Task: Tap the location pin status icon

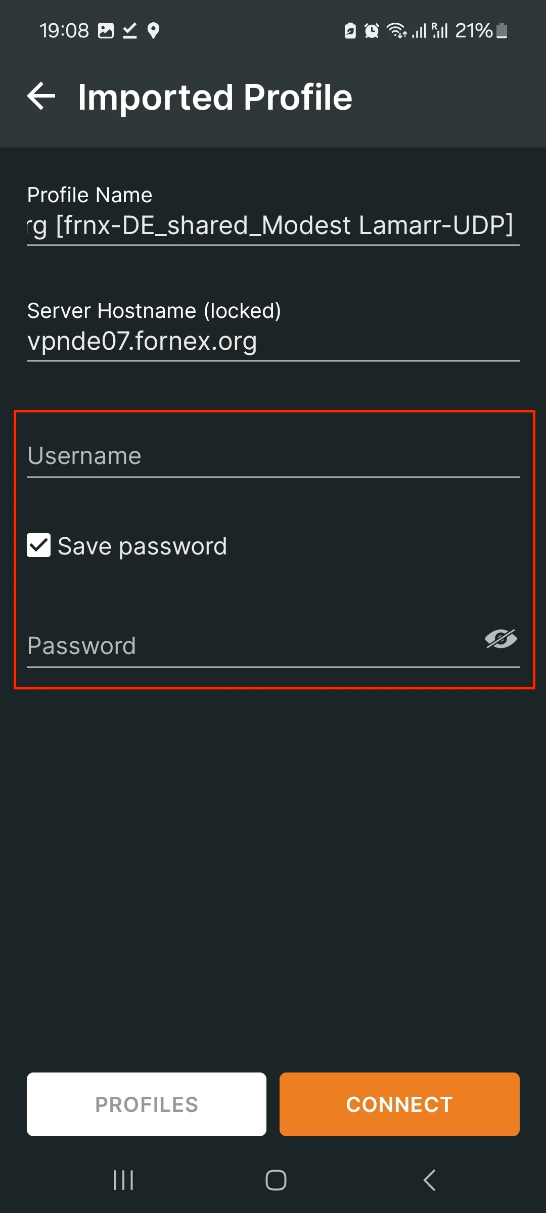Action: pos(153,31)
